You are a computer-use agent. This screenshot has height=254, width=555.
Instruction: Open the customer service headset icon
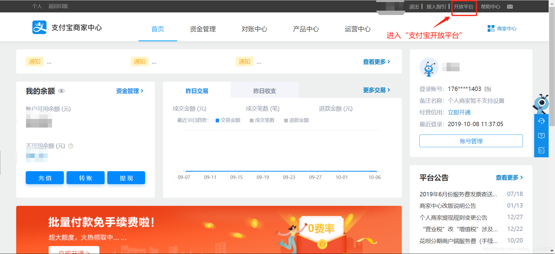pyautogui.click(x=541, y=121)
